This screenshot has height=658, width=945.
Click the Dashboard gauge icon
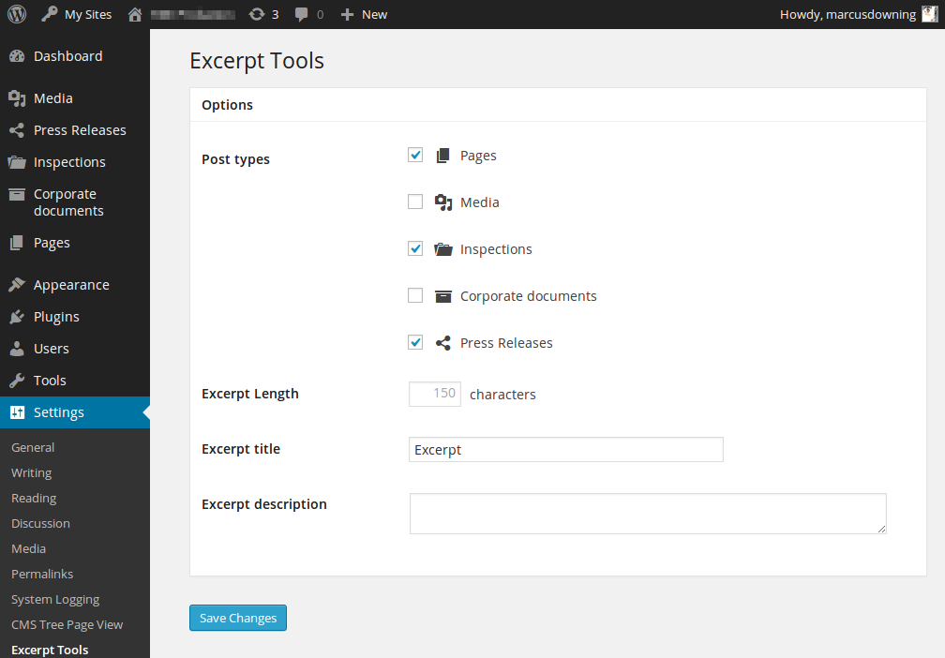(x=17, y=56)
